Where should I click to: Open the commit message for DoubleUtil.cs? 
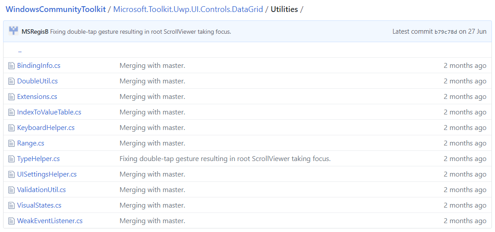click(x=152, y=81)
